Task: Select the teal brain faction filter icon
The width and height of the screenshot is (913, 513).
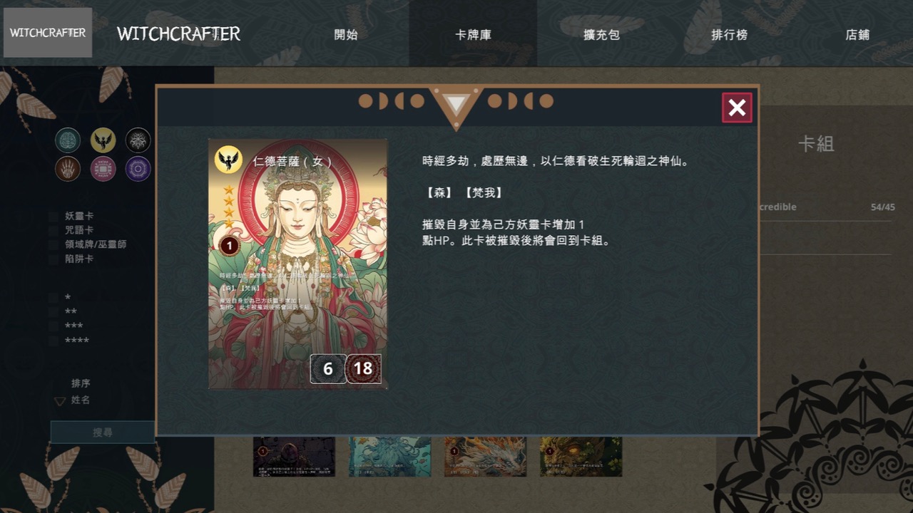Action: (x=68, y=140)
